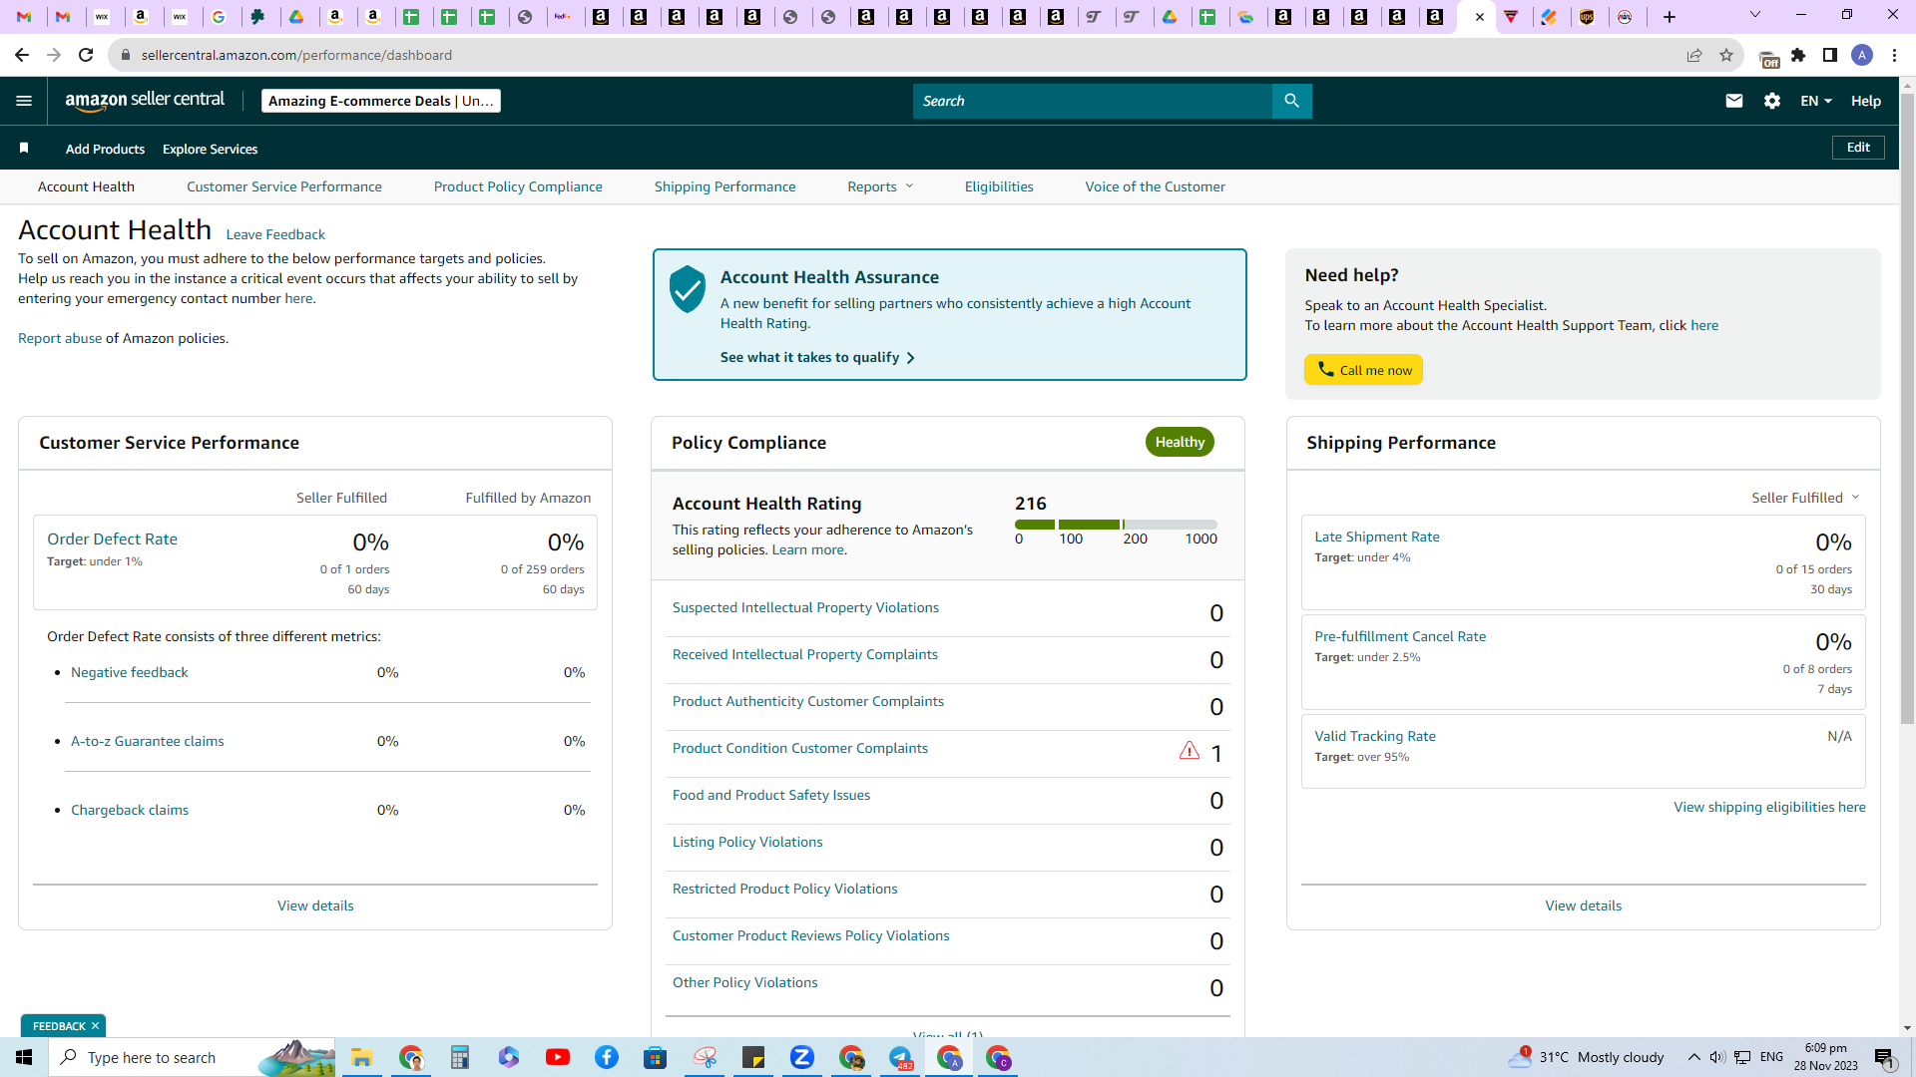
Task: Open the Late Shipment Rate link
Action: (x=1377, y=537)
